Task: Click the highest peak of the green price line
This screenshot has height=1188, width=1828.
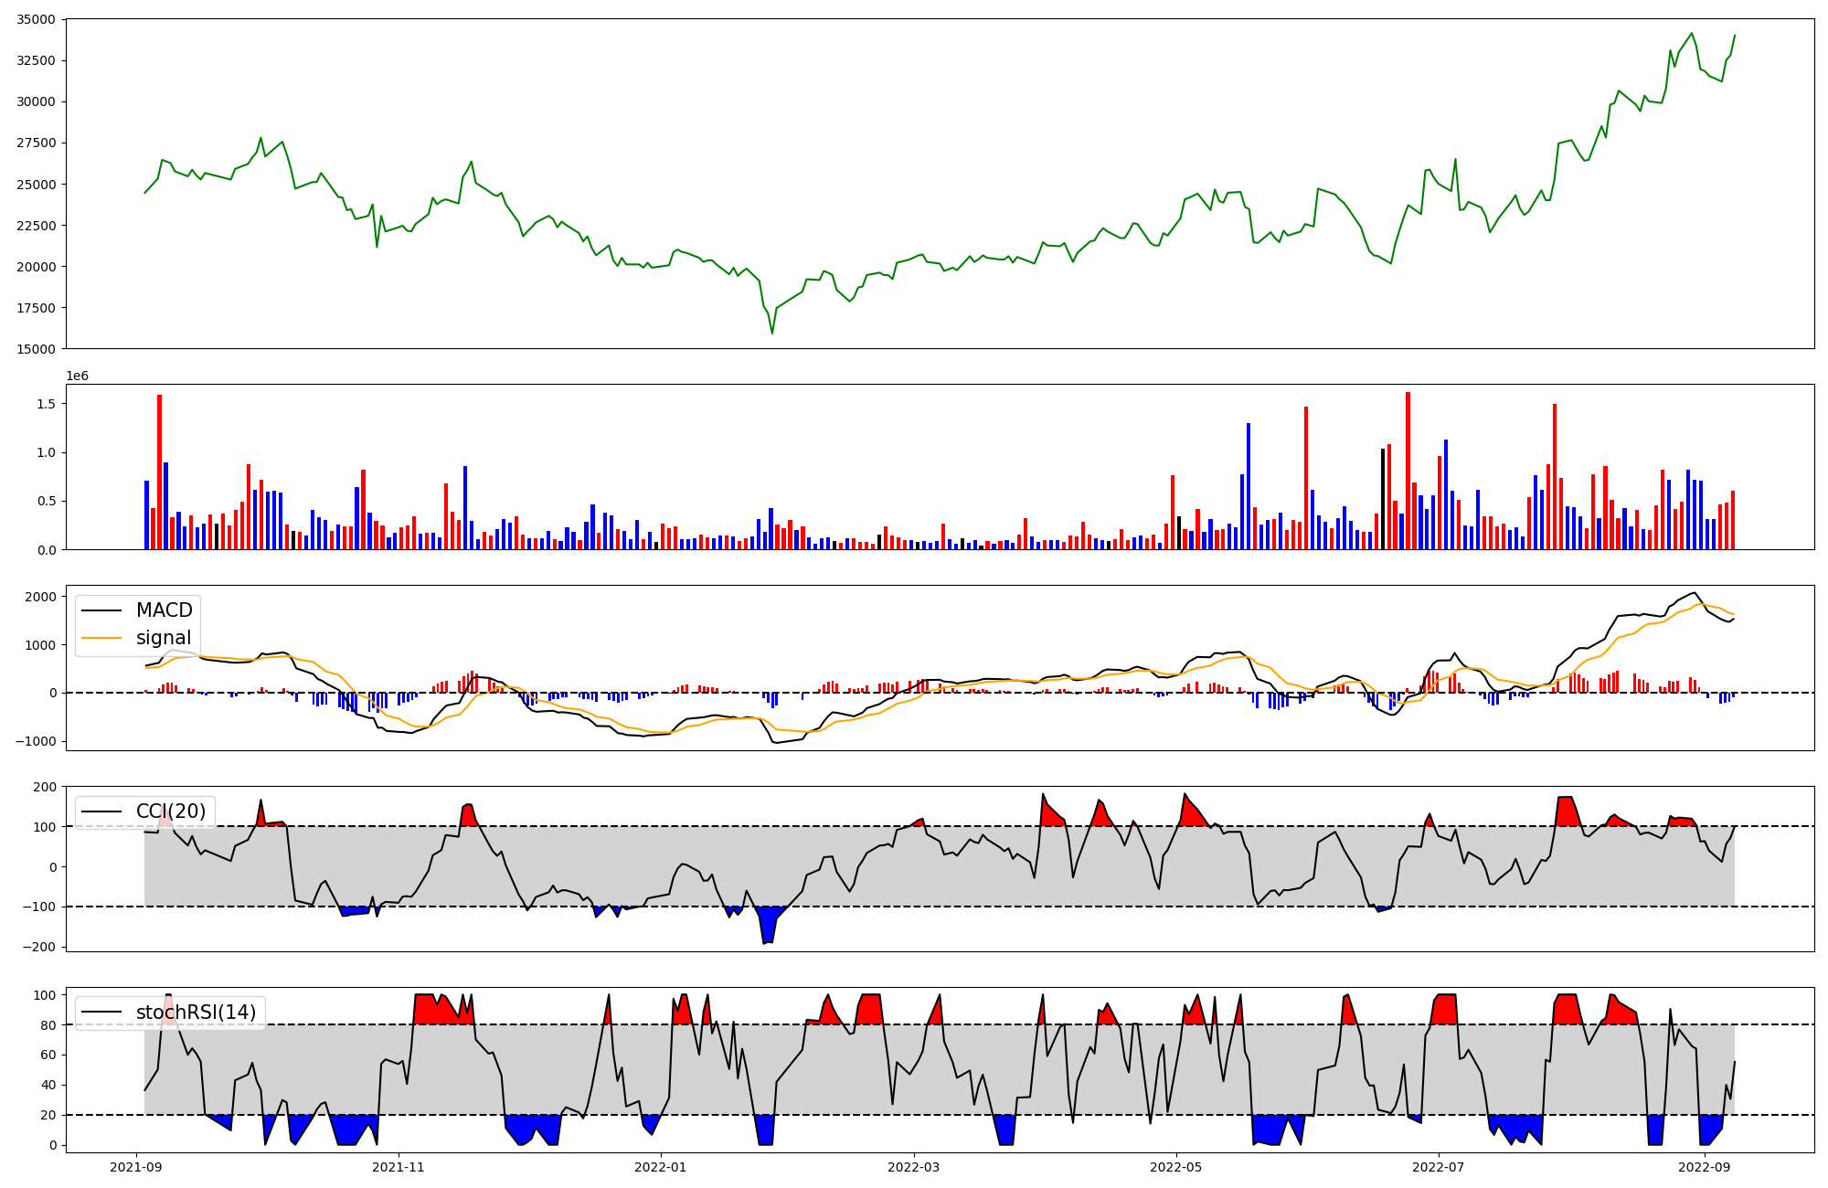Action: [1691, 34]
